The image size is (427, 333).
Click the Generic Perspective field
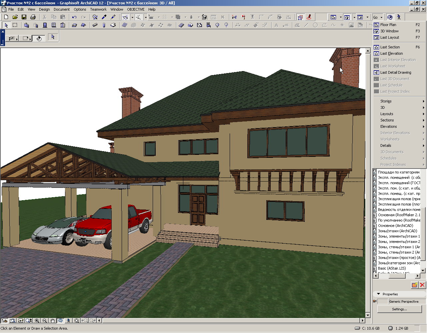[x=407, y=301]
